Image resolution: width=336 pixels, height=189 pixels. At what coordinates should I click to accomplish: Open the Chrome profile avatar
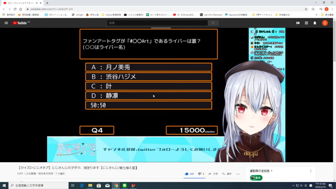[x=326, y=9]
